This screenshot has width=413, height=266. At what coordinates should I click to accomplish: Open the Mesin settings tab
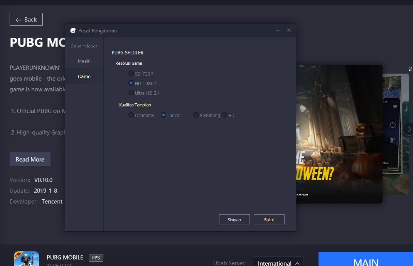[x=84, y=61]
